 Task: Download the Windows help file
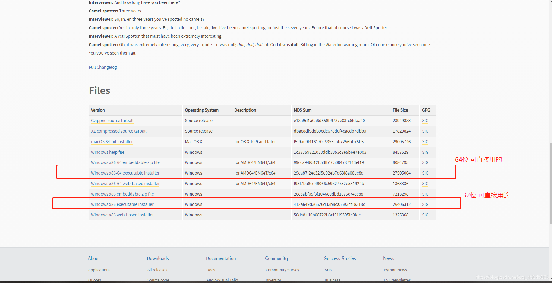tap(108, 152)
